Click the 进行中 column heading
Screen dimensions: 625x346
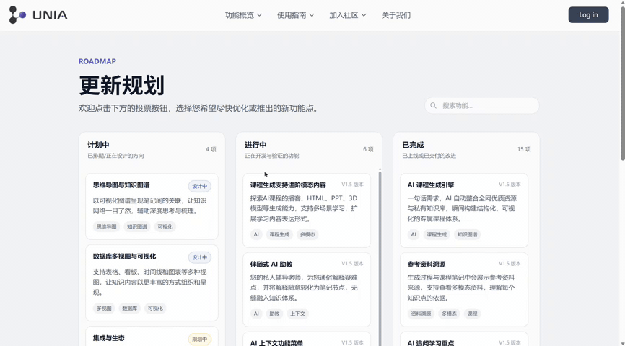255,145
